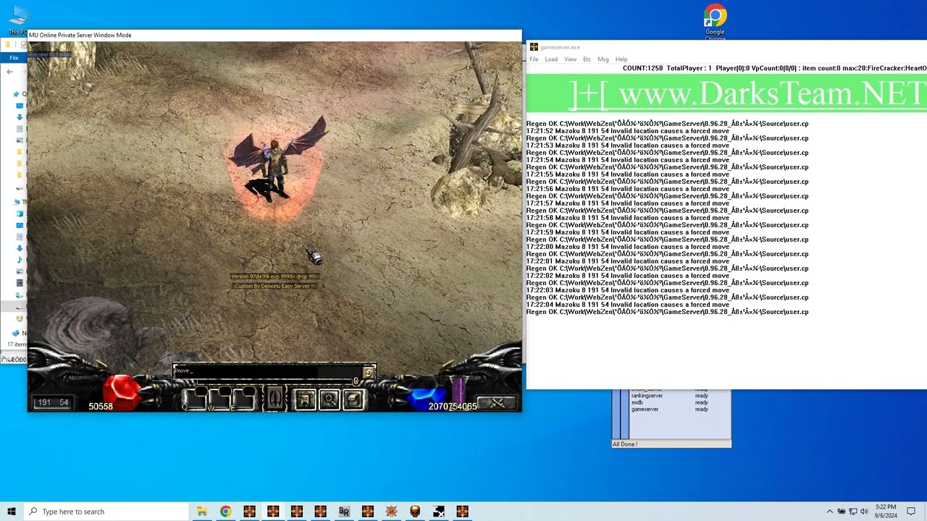Viewport: 927px width, 521px height.
Task: Click the 17:22:00 Mazoku log line
Action: [627, 247]
